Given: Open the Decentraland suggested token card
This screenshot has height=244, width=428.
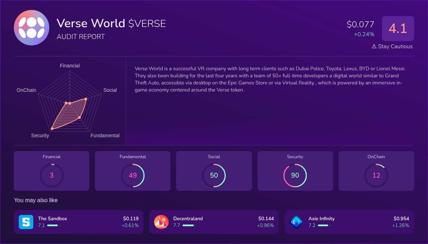Looking at the screenshot, I should coord(214,222).
